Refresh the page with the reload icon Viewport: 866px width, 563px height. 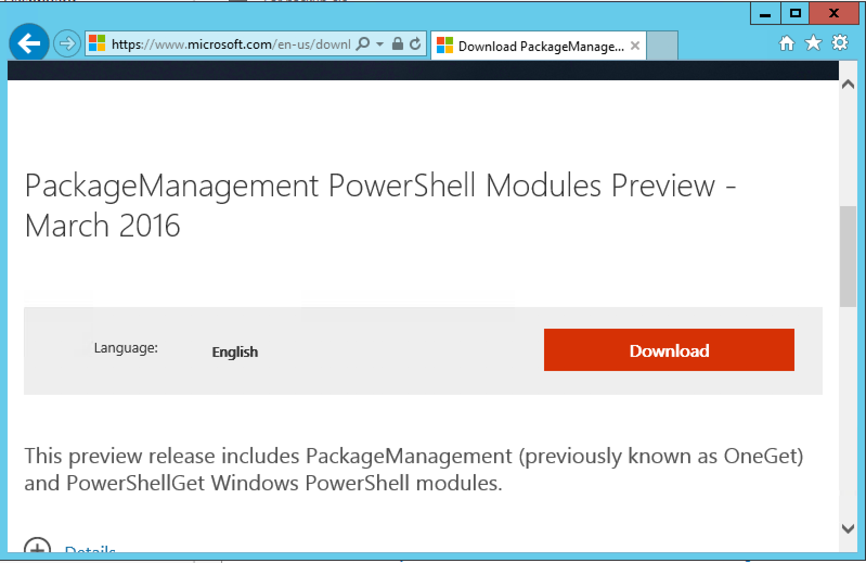coord(416,43)
